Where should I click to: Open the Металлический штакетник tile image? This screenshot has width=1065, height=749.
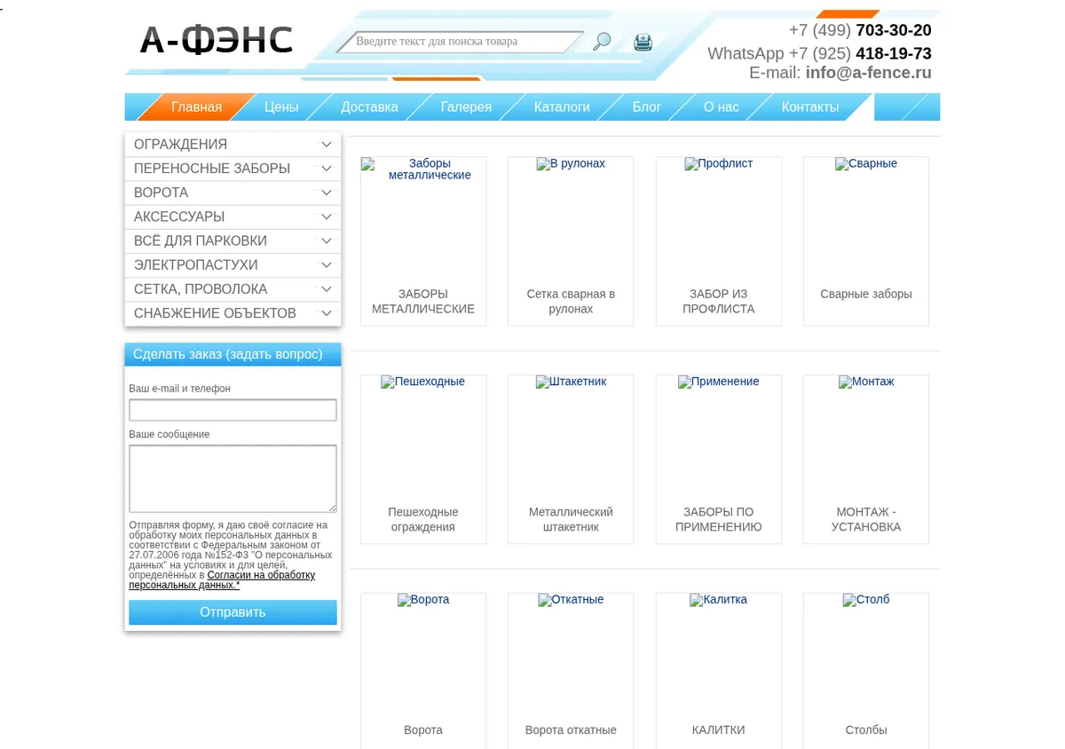571,382
